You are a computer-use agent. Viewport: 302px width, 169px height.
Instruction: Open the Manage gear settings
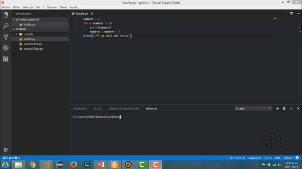pyautogui.click(x=6, y=150)
